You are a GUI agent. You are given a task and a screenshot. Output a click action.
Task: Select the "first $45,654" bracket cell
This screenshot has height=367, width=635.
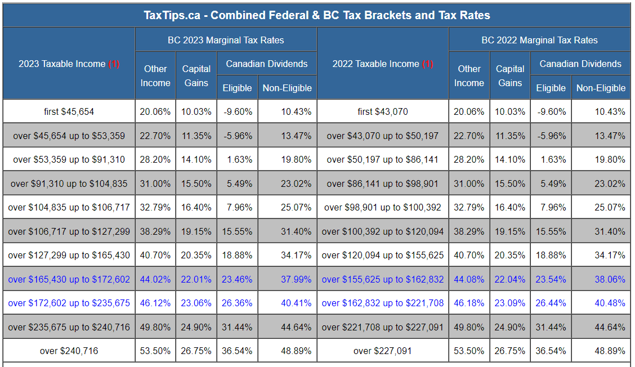(x=69, y=111)
